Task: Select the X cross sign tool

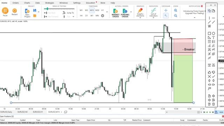Action: (209, 76)
